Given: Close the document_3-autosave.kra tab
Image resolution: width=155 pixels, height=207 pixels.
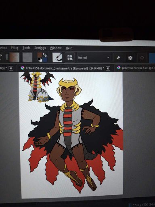Looking at the screenshot, I should pos(108,68).
